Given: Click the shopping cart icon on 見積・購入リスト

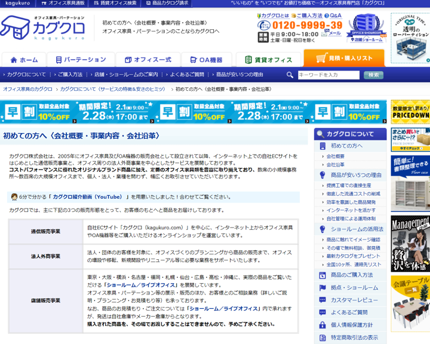Looking at the screenshot, I should point(321,58).
